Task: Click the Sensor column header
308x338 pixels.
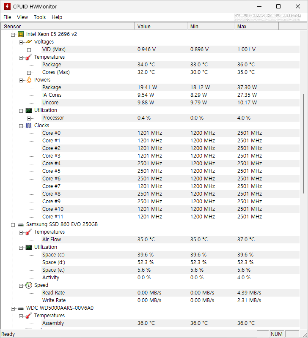Action: 68,26
